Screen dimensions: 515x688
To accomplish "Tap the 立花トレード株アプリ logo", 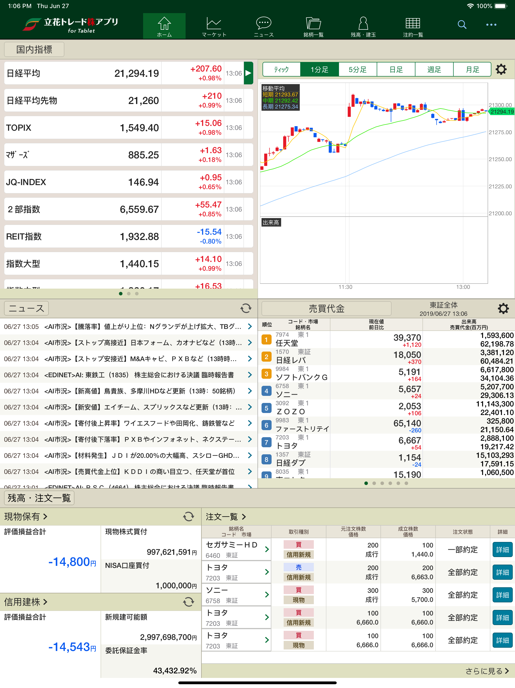I will coord(70,25).
